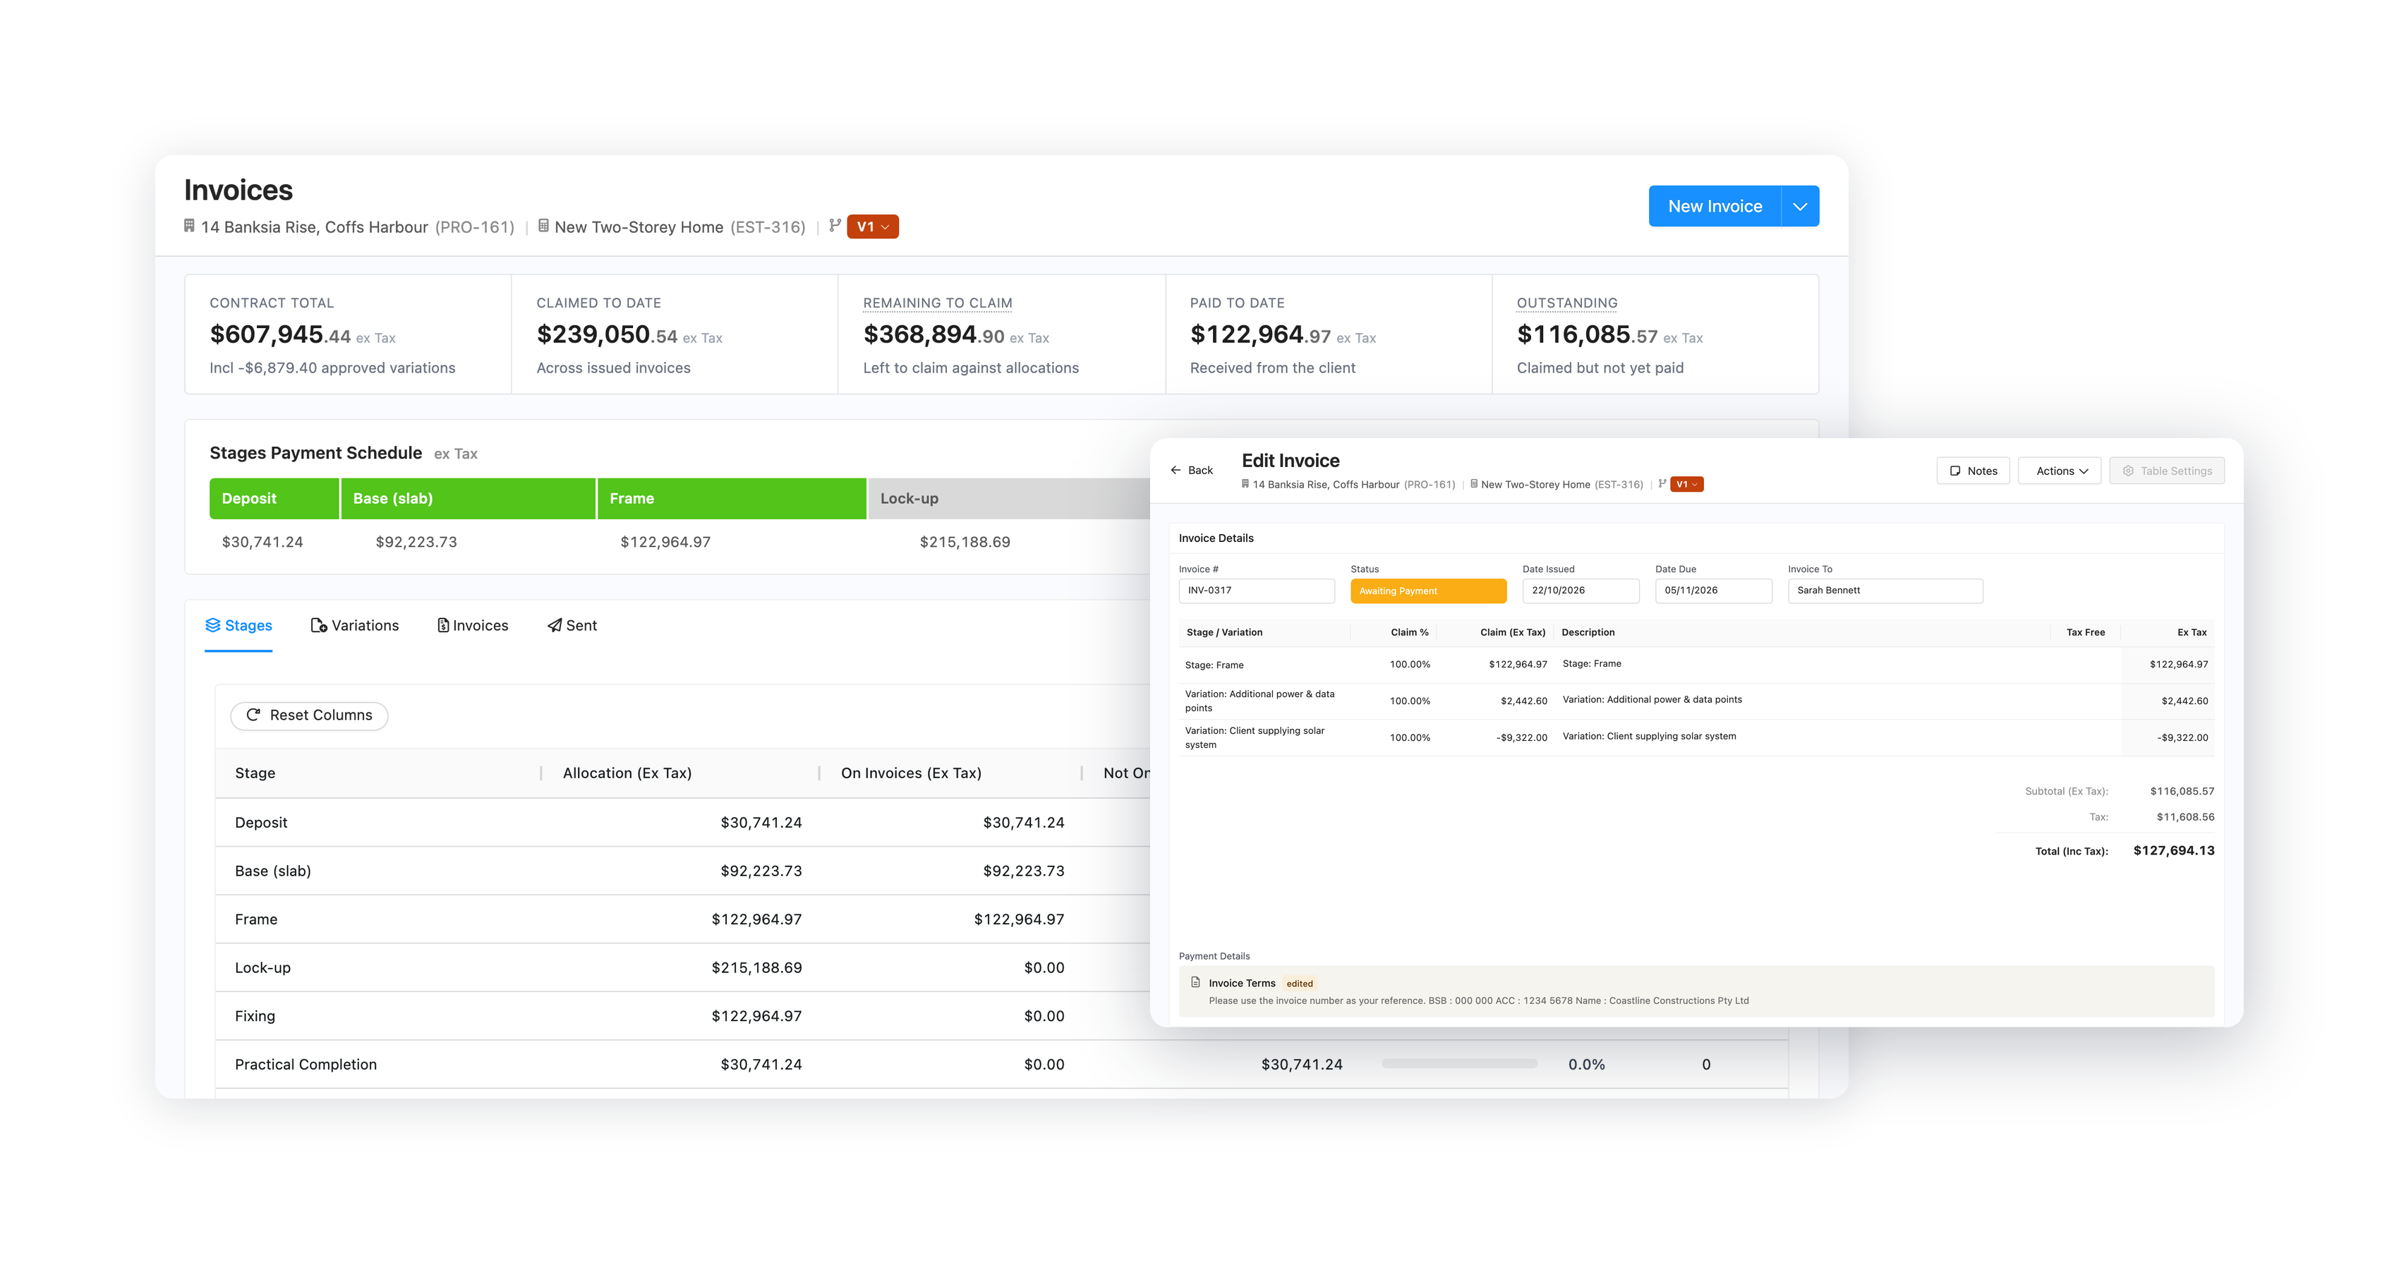
Task: Click the branch icon before the V1 badge in Invoices
Action: [x=835, y=225]
